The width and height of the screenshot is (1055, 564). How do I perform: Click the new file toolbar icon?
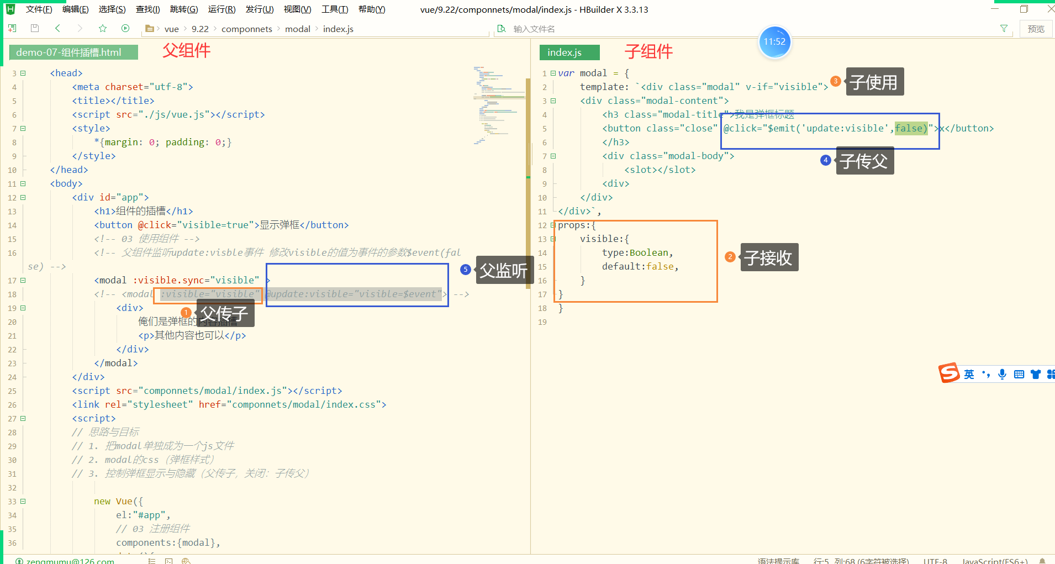[12, 28]
